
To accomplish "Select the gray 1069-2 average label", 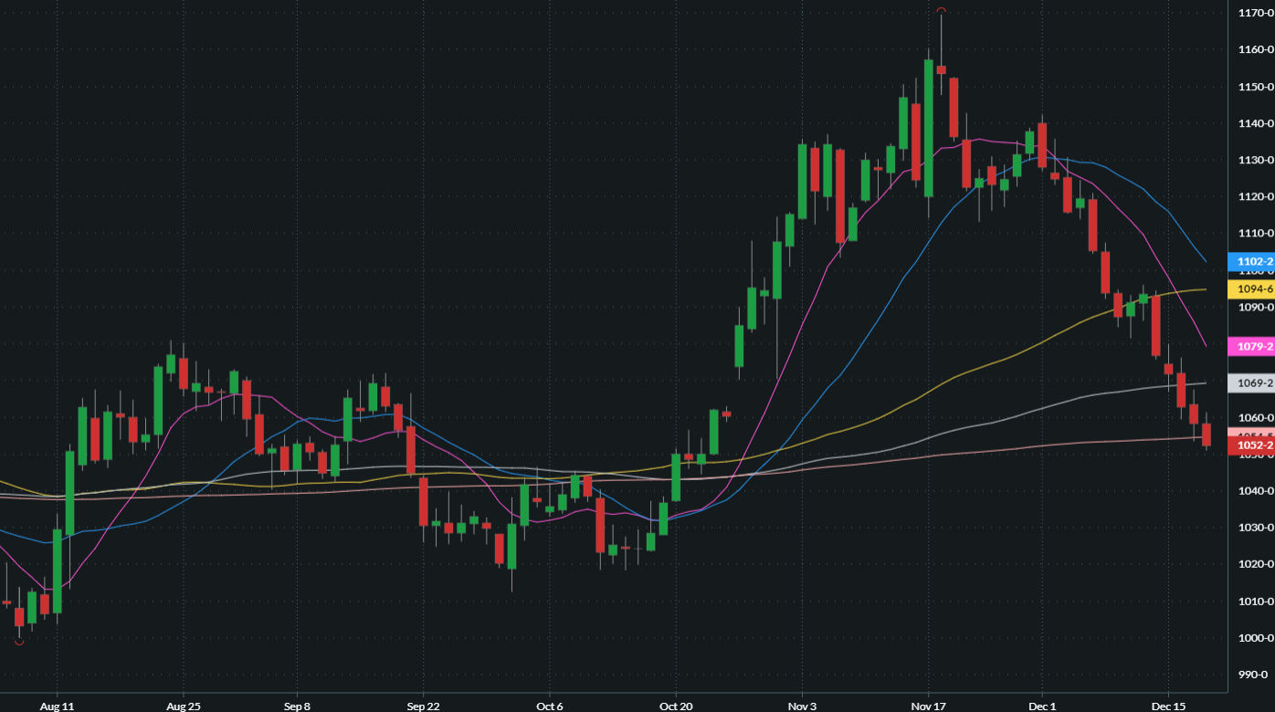I will click(x=1251, y=383).
